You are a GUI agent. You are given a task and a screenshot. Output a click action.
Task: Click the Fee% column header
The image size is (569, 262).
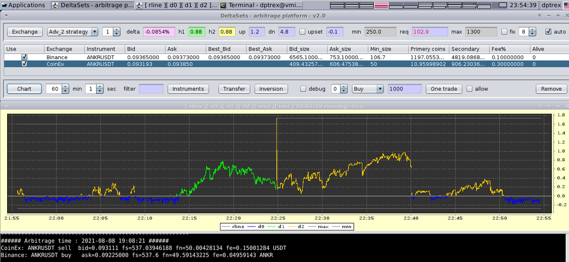(510, 49)
